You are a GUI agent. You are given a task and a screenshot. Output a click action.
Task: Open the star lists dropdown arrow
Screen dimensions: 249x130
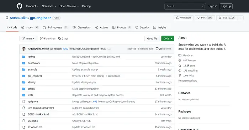(240, 18)
